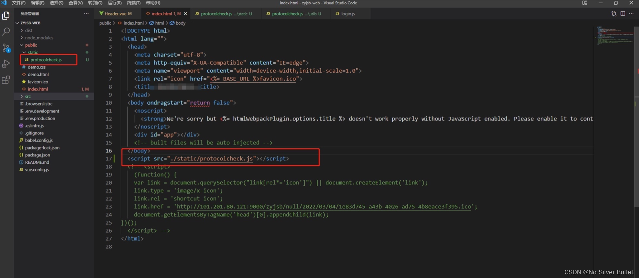
Task: Open package.json file
Action: tap(37, 155)
